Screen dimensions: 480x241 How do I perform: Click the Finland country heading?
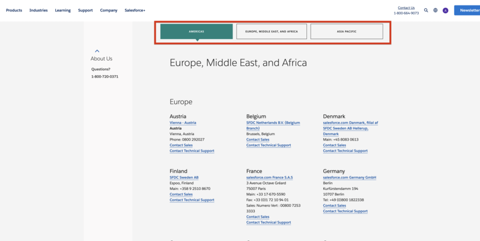click(x=178, y=171)
